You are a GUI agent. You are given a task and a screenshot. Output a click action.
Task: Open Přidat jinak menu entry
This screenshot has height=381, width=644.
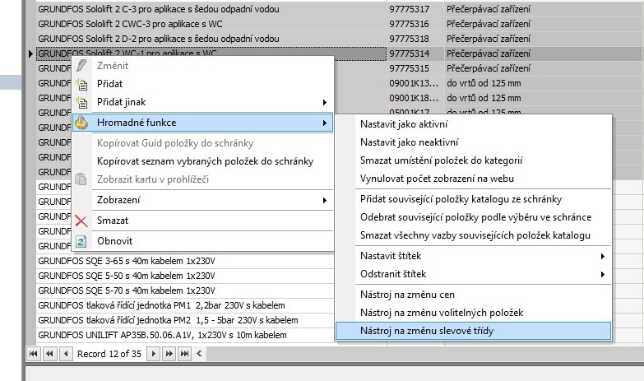tap(202, 102)
